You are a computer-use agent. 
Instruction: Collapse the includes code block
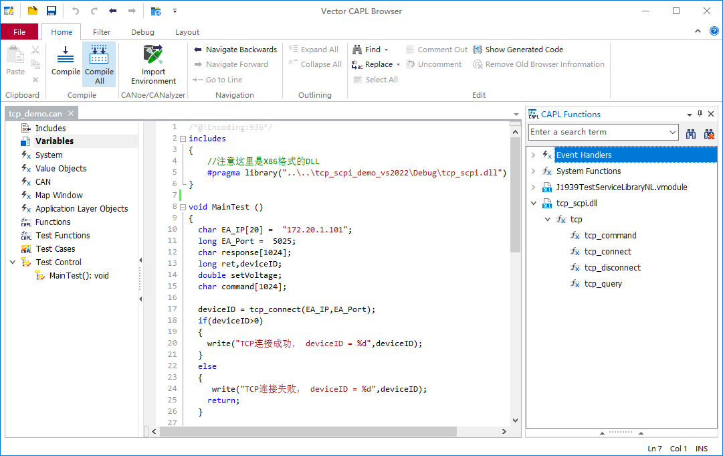pos(183,139)
